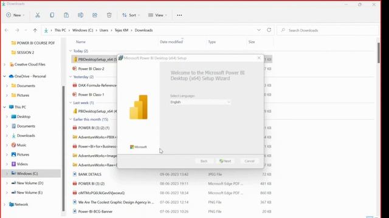Image resolution: width=389 pixels, height=218 pixels.
Task: Navigate up one folder level
Action: (35, 30)
